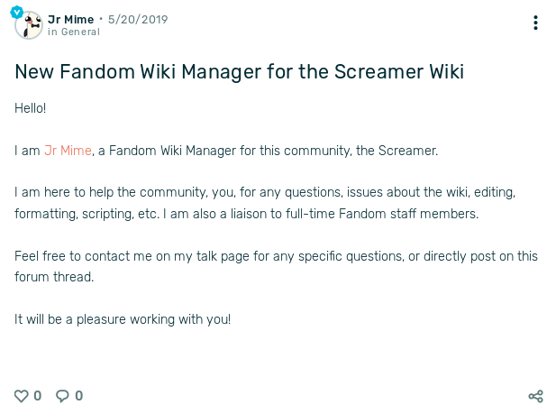Click the comment speech bubble icon

coord(62,396)
